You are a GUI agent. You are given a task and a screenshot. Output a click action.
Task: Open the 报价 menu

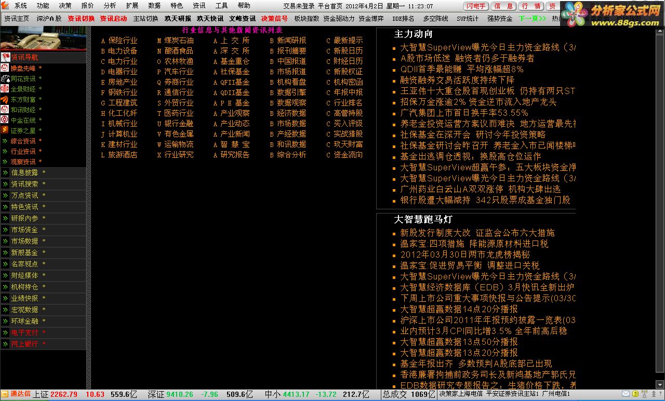coord(87,6)
